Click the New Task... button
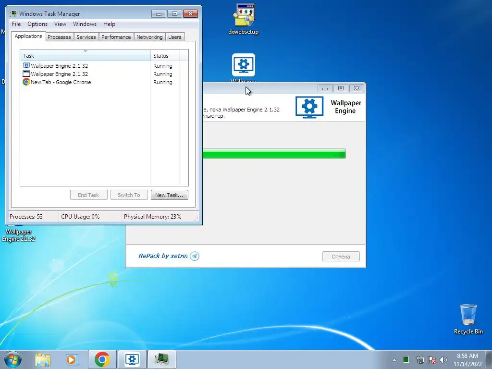 [170, 195]
